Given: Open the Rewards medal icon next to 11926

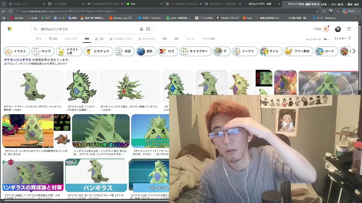Looking at the screenshot, I should [326, 29].
